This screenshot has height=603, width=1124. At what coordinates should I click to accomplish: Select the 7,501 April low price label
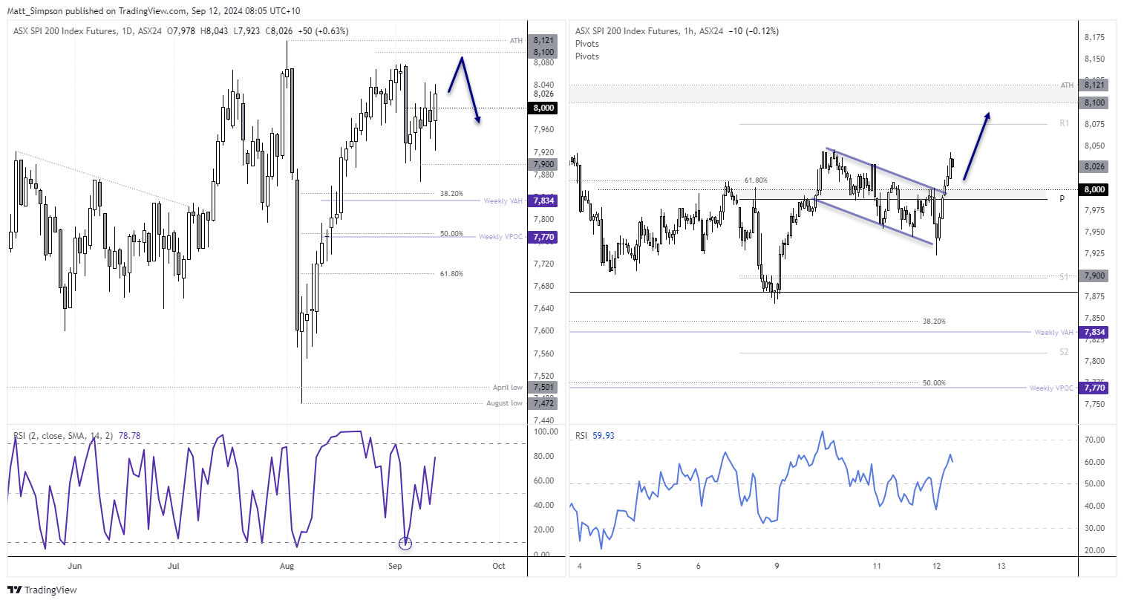pyautogui.click(x=543, y=387)
